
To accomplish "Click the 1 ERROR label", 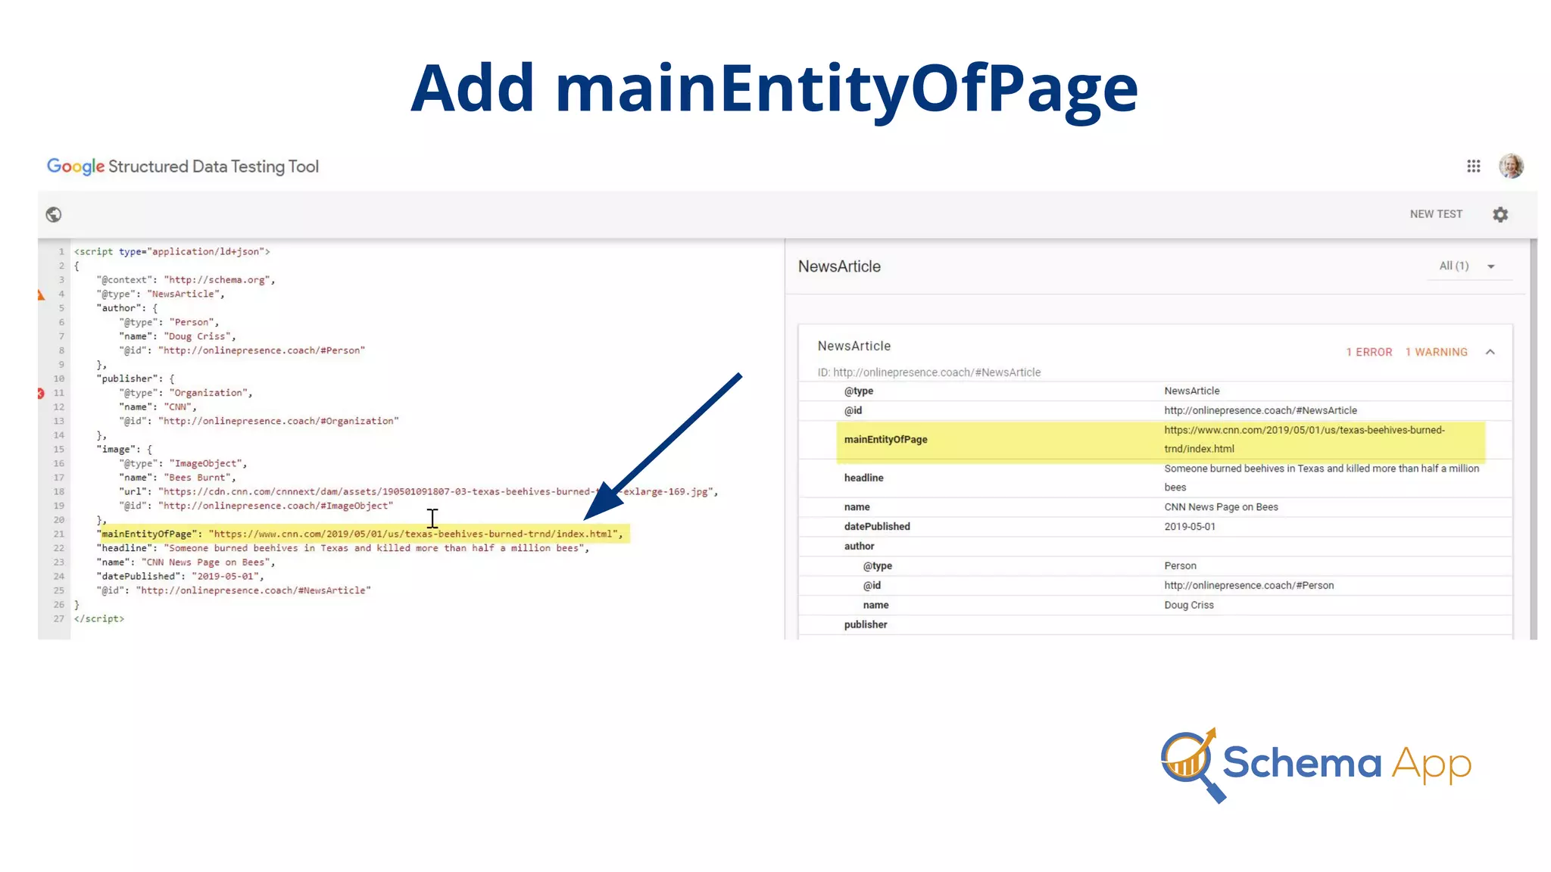I will (1369, 352).
